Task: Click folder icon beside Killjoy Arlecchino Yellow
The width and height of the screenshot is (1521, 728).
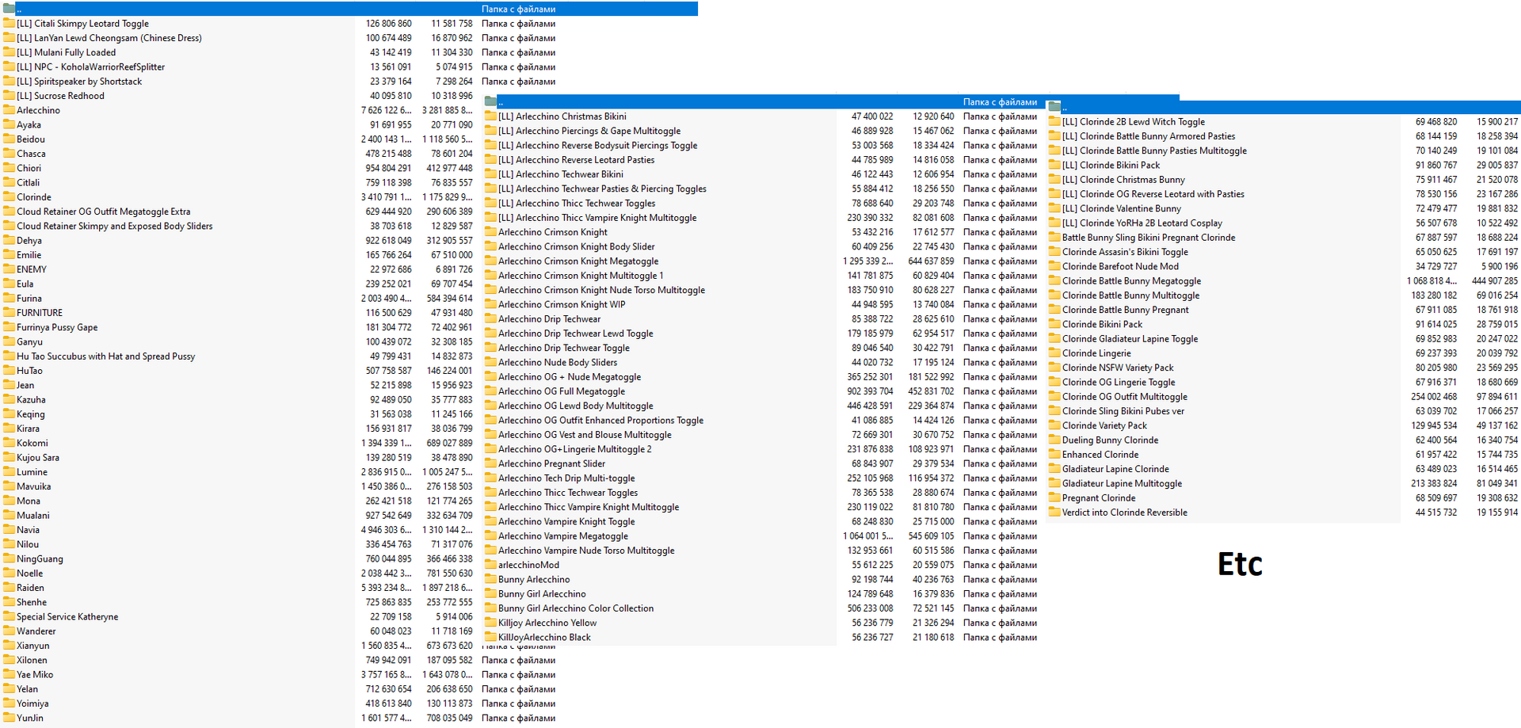Action: pos(490,623)
